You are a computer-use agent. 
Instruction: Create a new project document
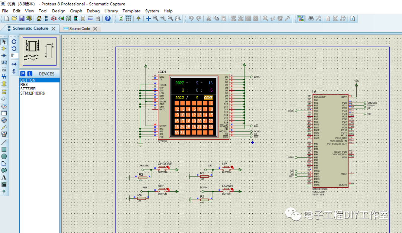(x=7, y=19)
